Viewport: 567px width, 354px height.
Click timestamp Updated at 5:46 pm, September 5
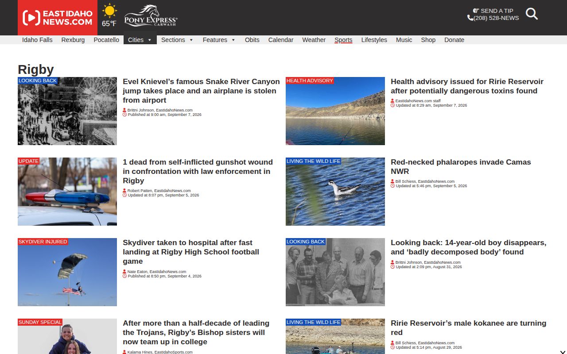point(431,186)
